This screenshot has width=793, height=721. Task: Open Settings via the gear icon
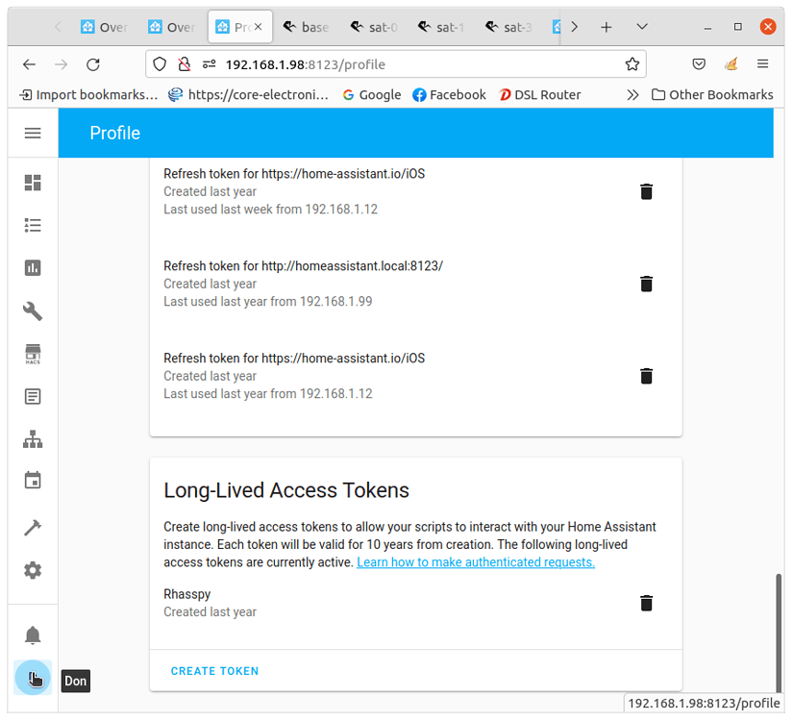[33, 570]
